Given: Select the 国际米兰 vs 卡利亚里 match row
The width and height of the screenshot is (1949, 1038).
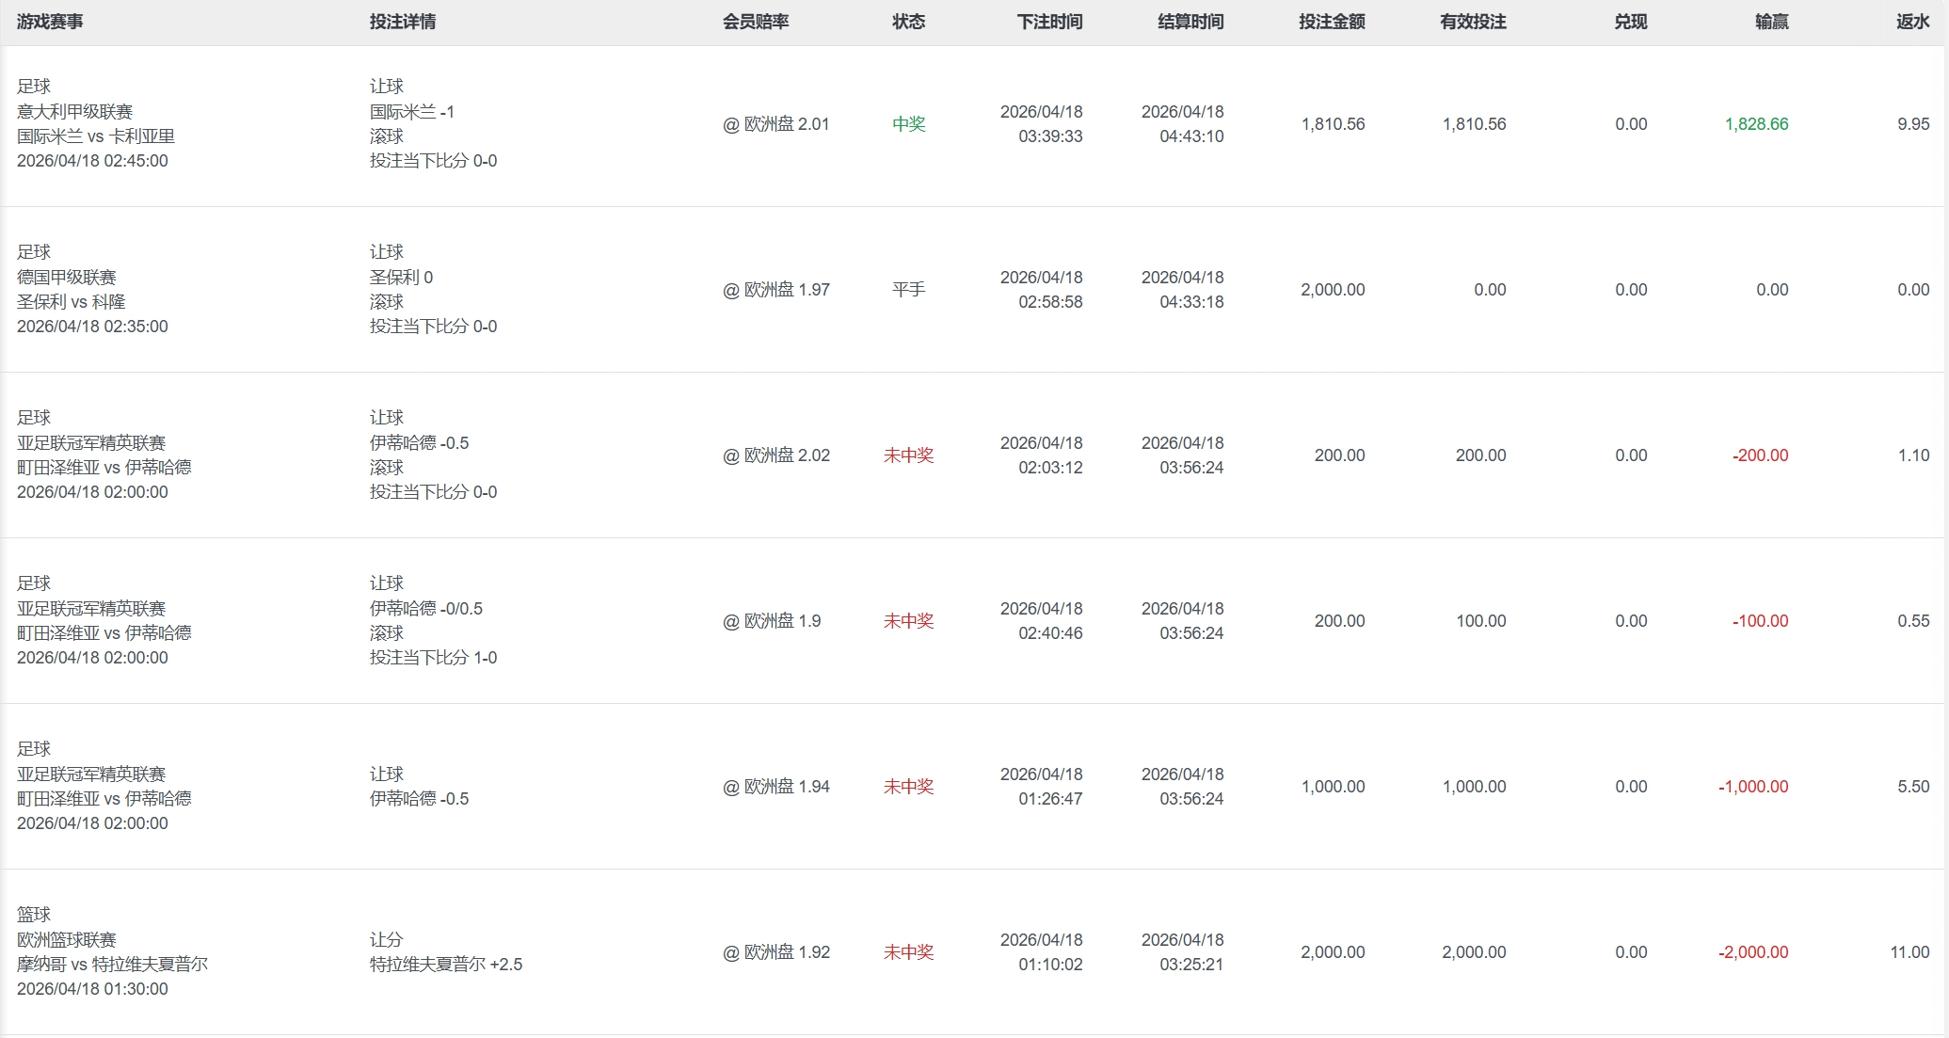Looking at the screenshot, I should tap(96, 136).
